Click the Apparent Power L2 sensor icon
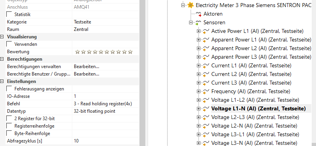This screenshot has height=146, width=316. click(x=206, y=49)
